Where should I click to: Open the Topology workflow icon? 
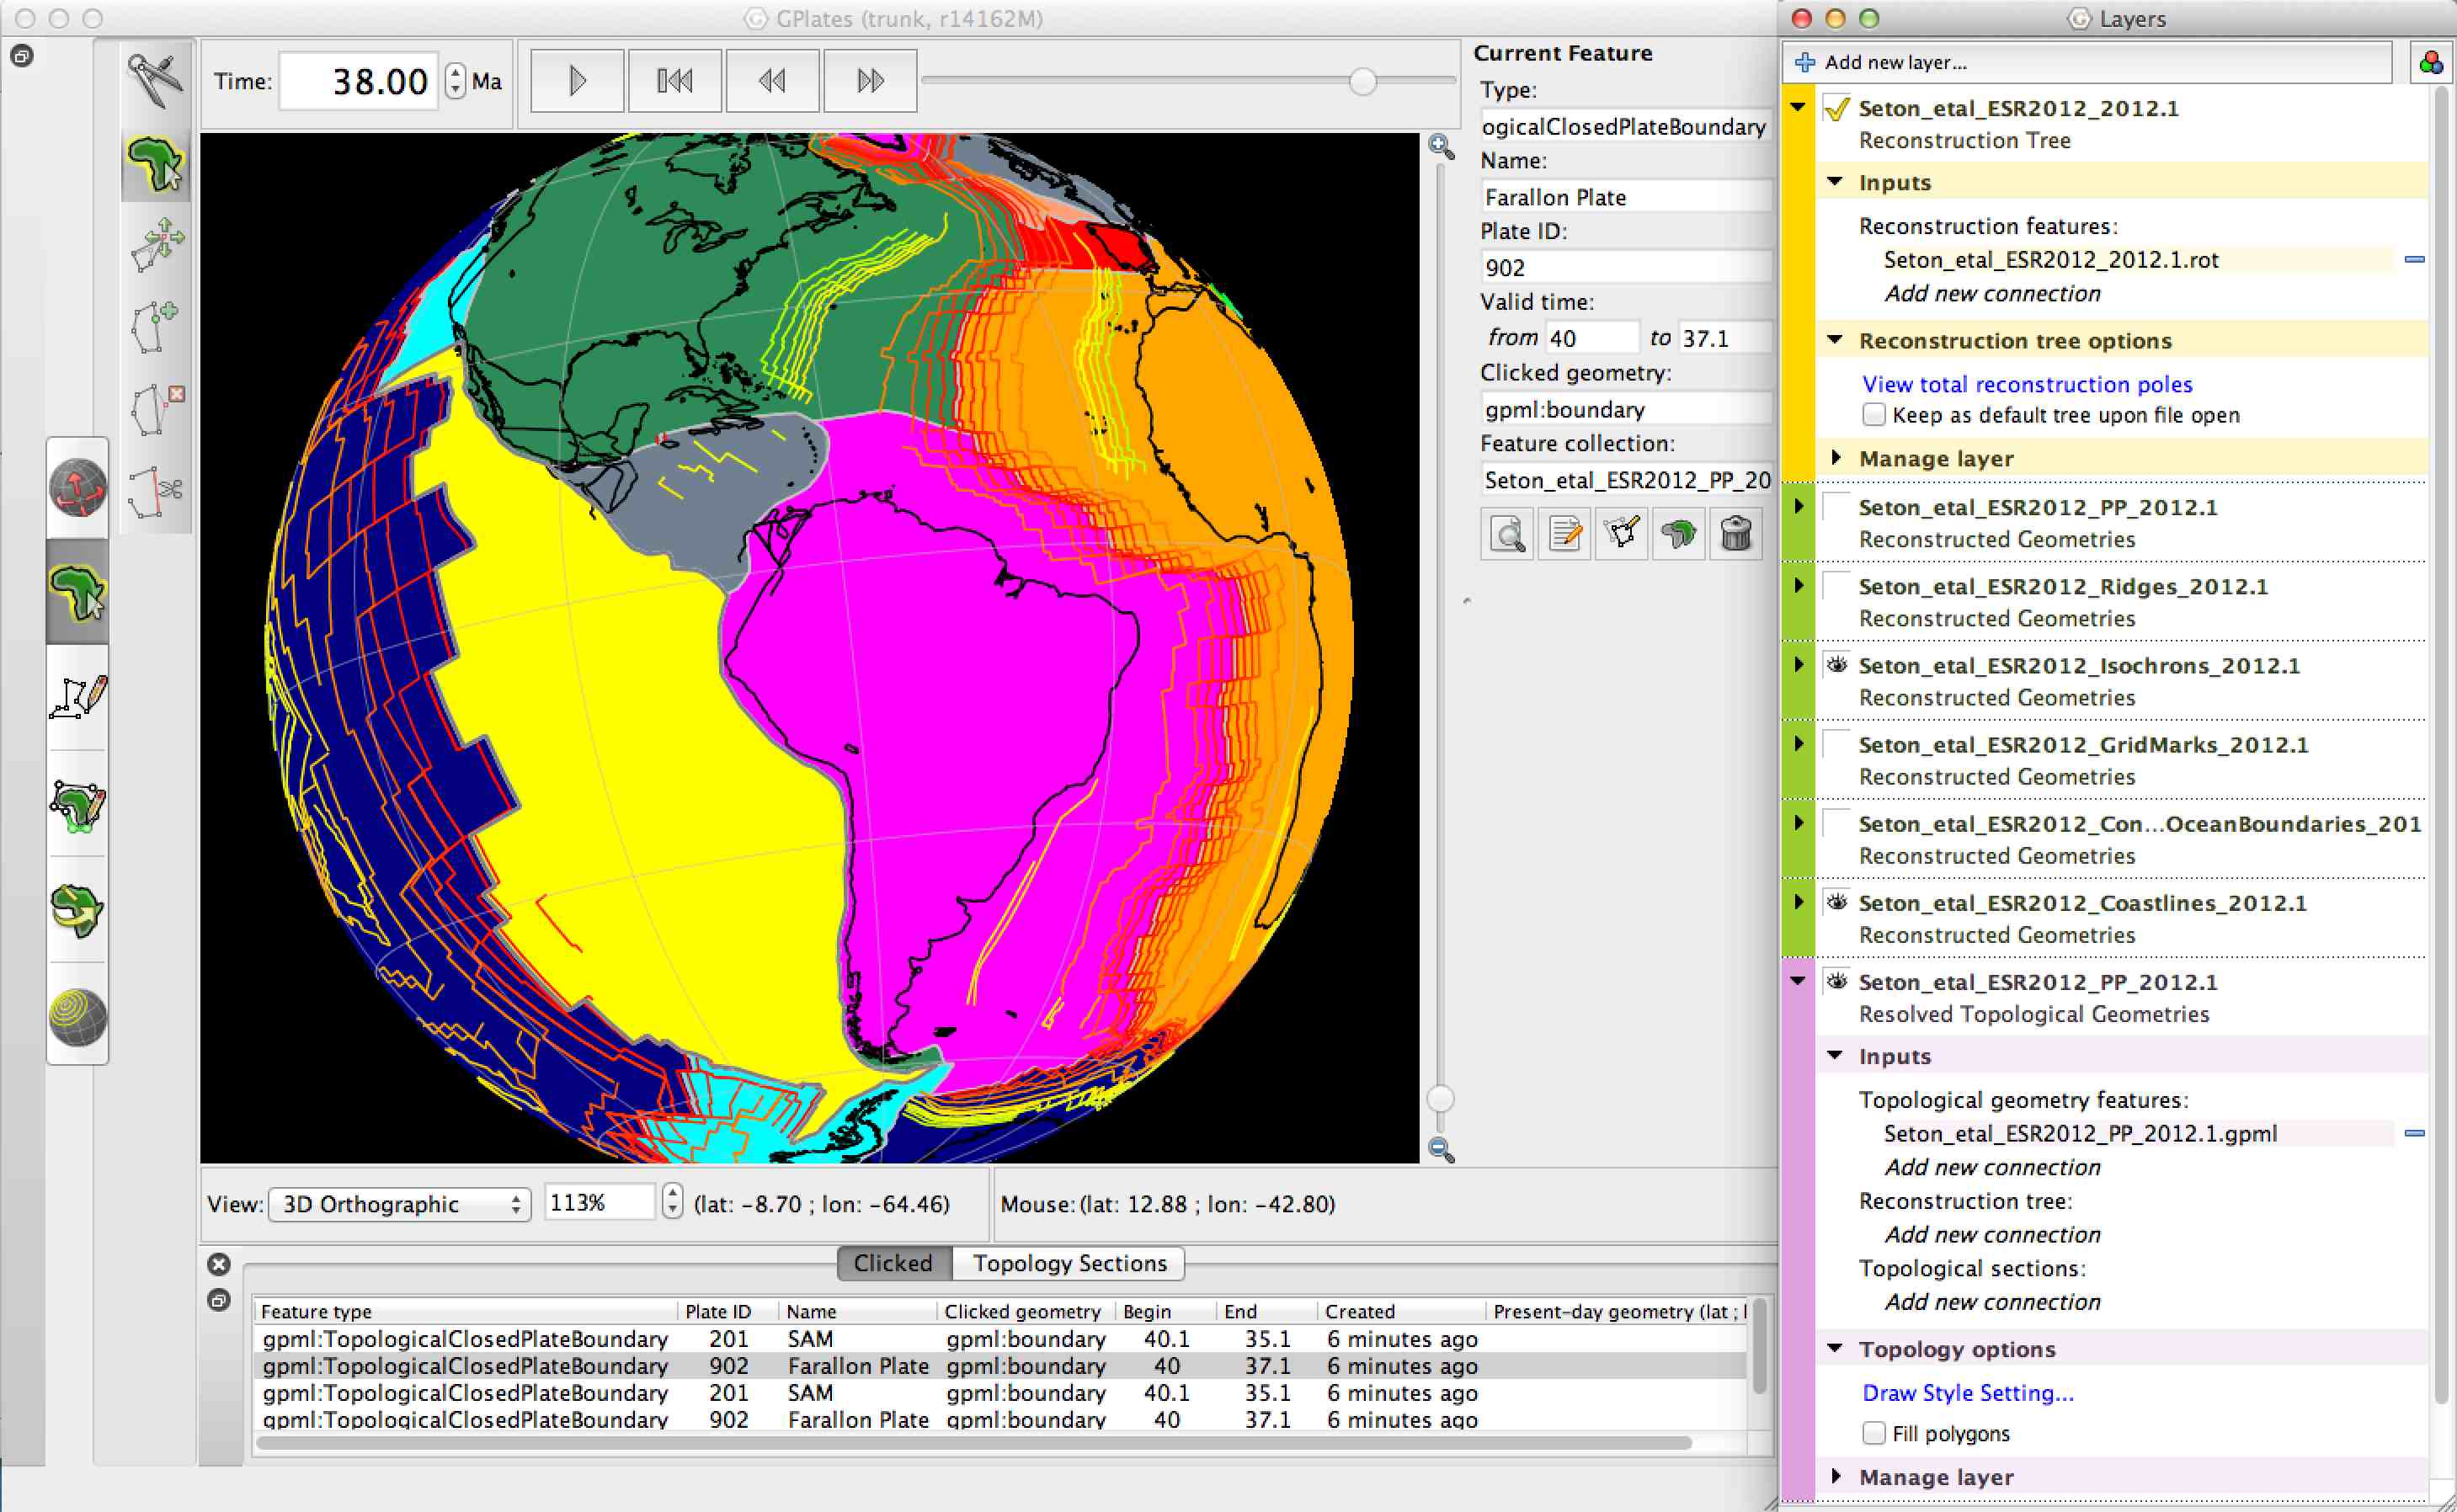click(77, 806)
